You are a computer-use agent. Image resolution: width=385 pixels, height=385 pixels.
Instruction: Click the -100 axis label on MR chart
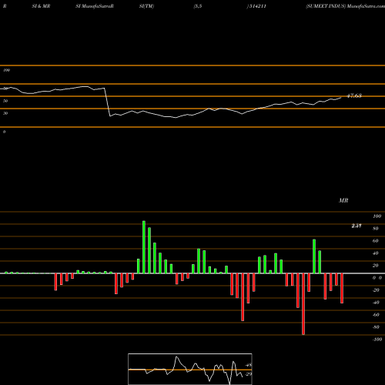[x=377, y=340]
